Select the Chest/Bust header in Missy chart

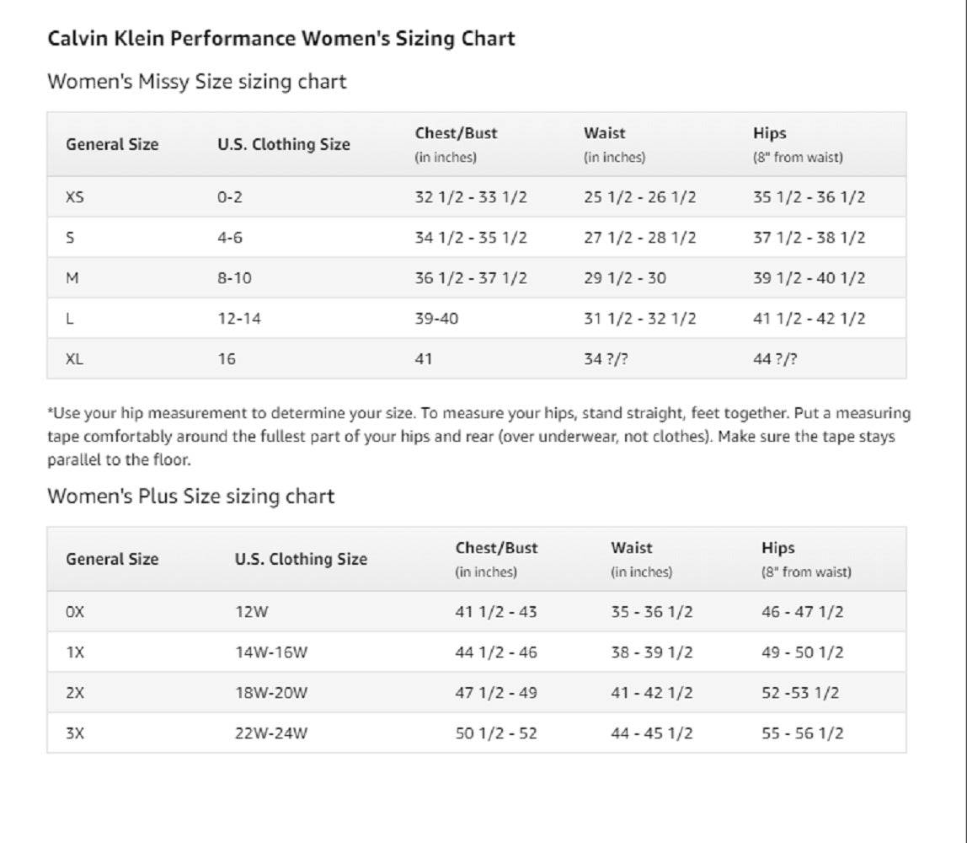[x=456, y=133]
